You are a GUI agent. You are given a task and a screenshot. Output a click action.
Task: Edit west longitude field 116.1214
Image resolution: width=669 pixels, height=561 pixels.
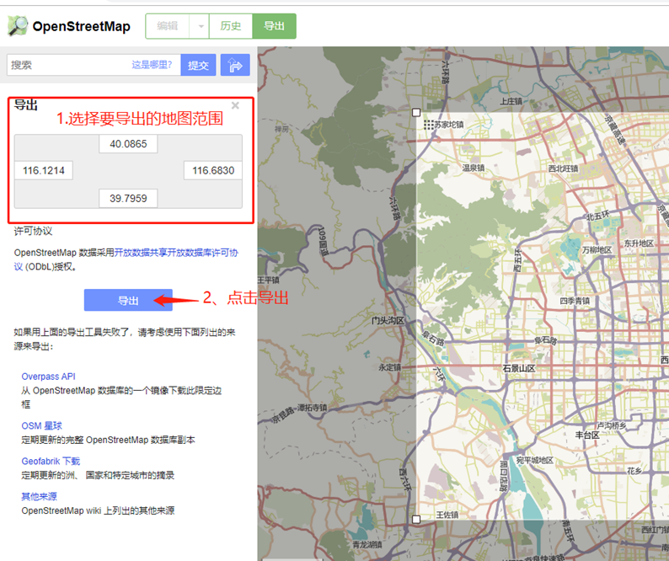(x=44, y=171)
